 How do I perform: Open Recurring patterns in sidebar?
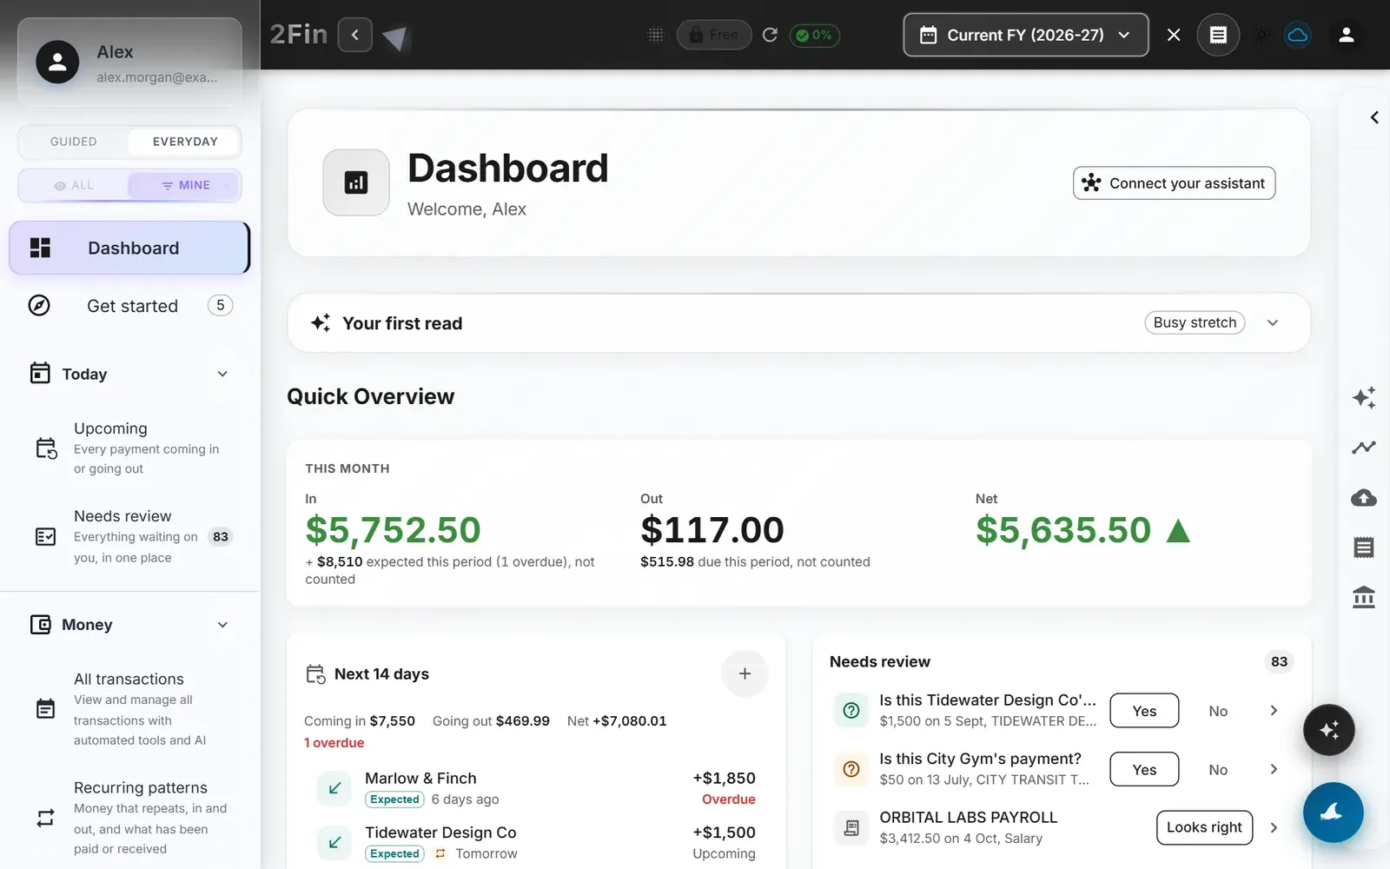(x=129, y=818)
